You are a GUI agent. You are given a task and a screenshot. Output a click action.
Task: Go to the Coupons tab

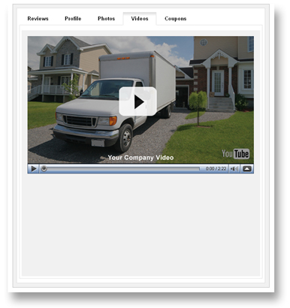(x=175, y=19)
